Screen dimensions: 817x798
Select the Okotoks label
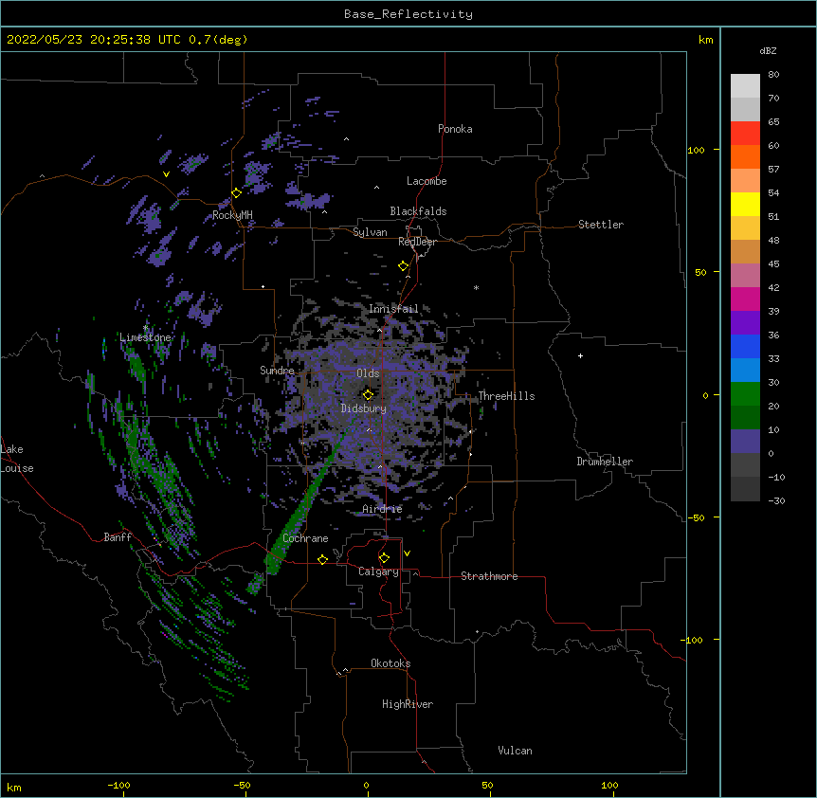click(390, 663)
